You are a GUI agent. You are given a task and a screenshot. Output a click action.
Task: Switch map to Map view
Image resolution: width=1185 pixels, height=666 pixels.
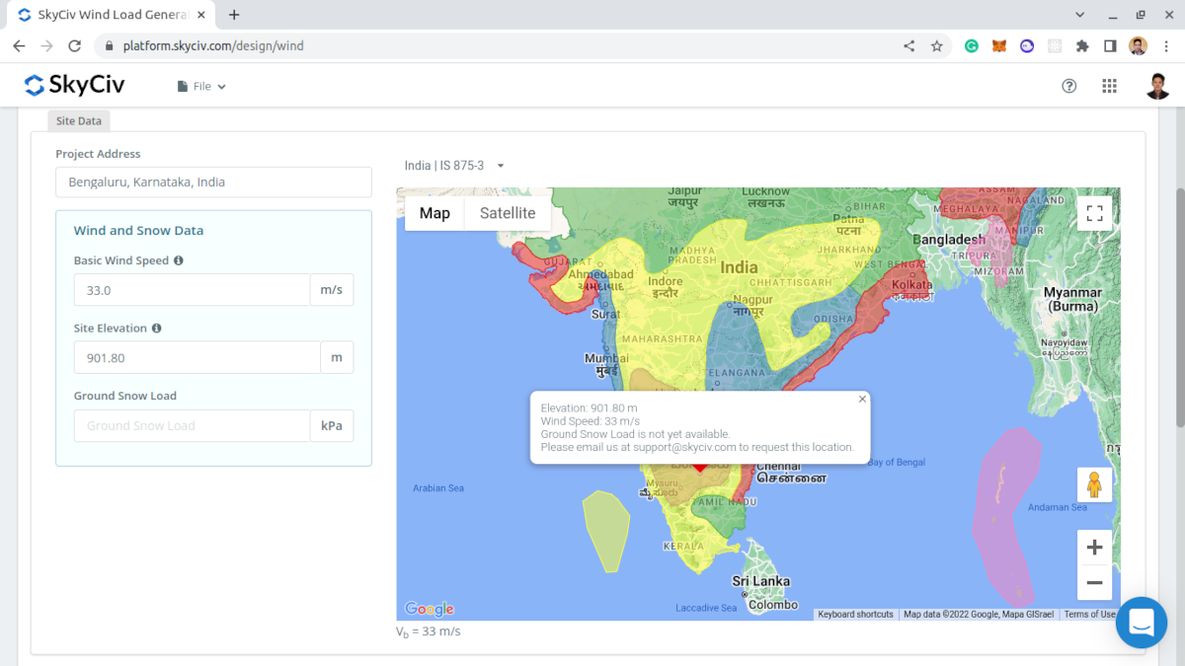[x=434, y=213]
